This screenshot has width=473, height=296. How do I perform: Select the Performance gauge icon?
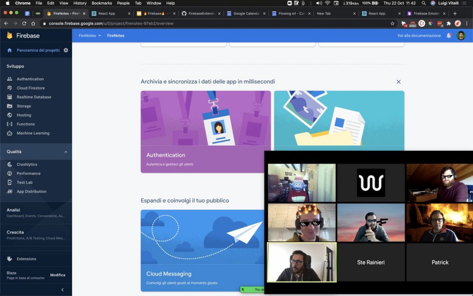click(x=10, y=173)
